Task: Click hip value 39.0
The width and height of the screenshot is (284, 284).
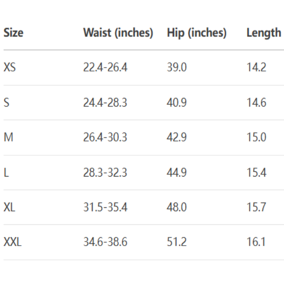Action: [177, 67]
